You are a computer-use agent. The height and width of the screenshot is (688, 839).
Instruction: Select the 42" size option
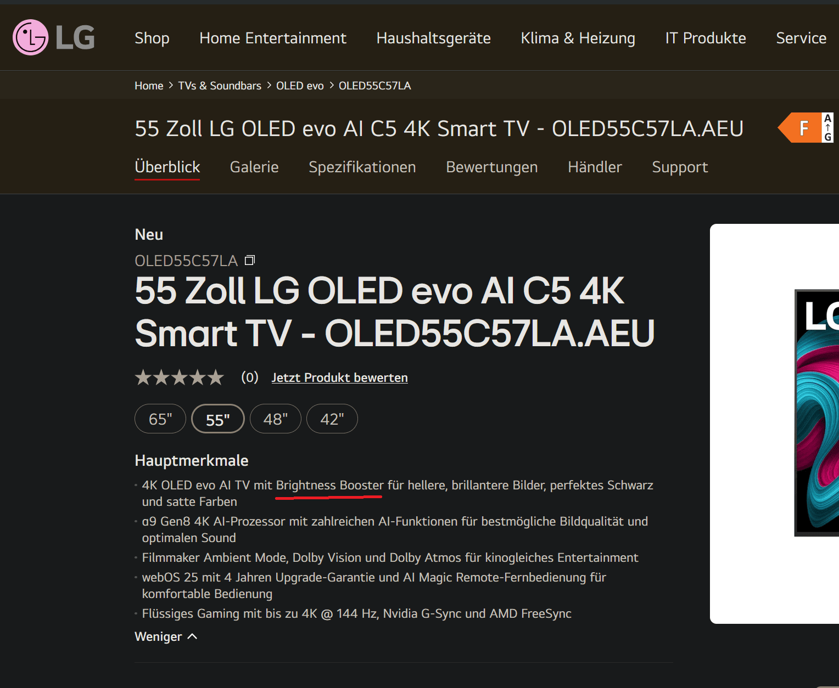click(332, 419)
